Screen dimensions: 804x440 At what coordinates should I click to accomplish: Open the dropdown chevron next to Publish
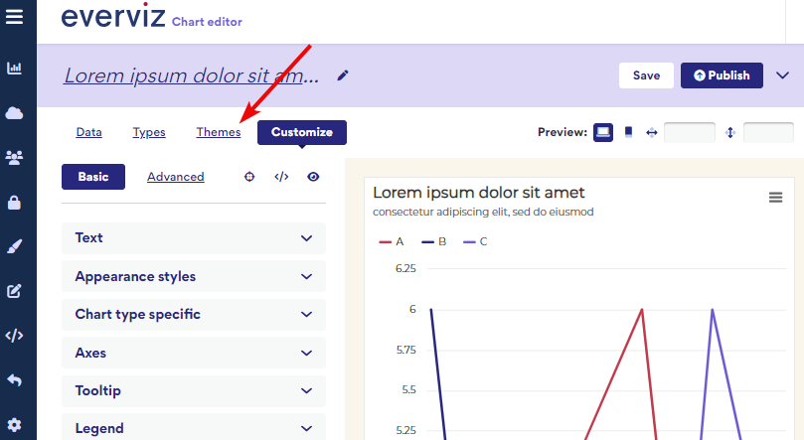pyautogui.click(x=782, y=75)
